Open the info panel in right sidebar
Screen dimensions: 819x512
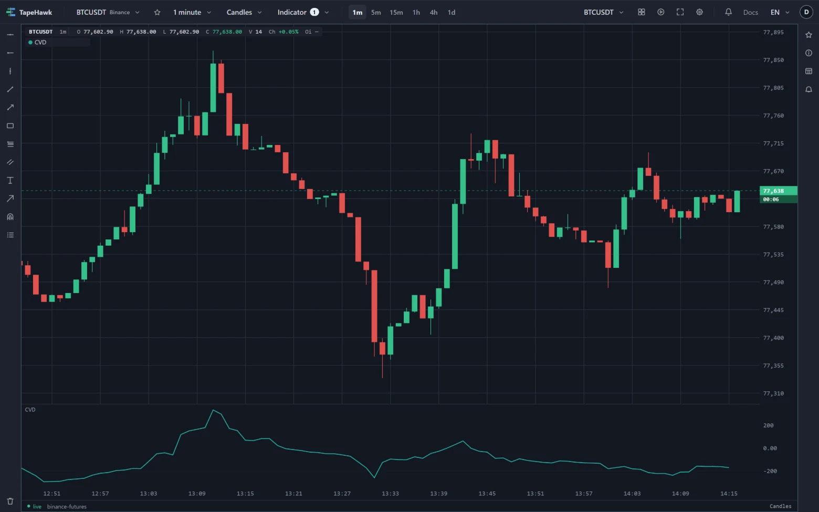click(808, 53)
